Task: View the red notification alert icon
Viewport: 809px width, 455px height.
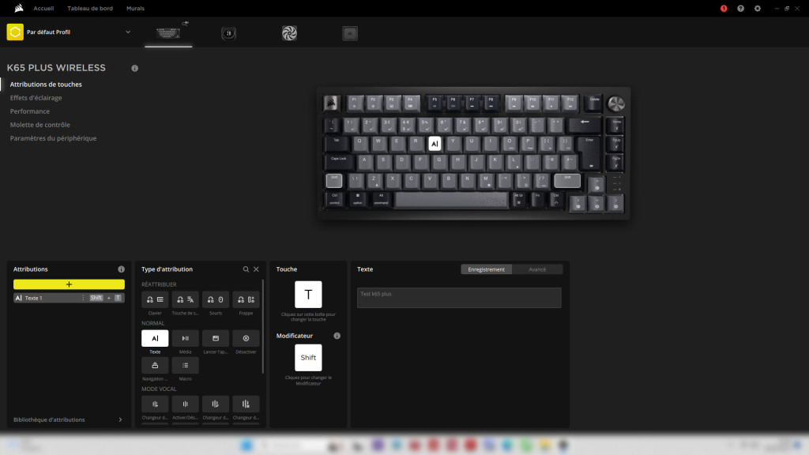Action: point(724,8)
